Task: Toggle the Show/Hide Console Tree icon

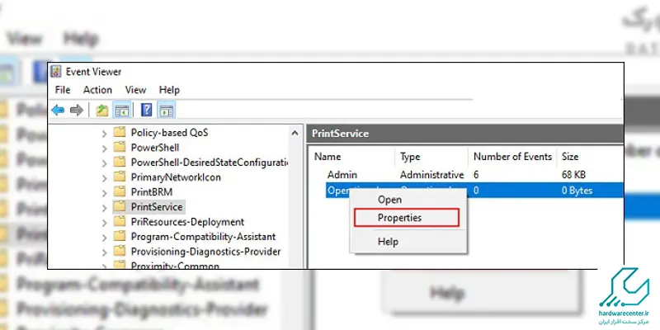Action: click(121, 111)
